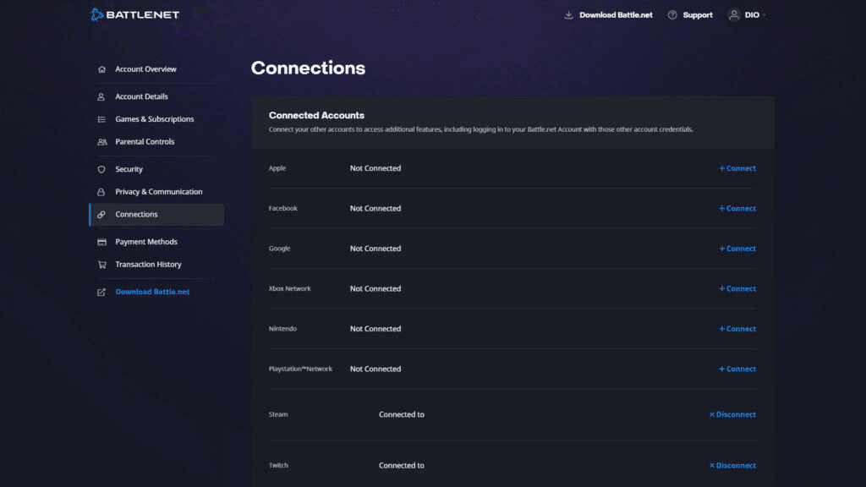The height and width of the screenshot is (487, 866).
Task: Click the Account Overview home icon
Action: point(101,68)
